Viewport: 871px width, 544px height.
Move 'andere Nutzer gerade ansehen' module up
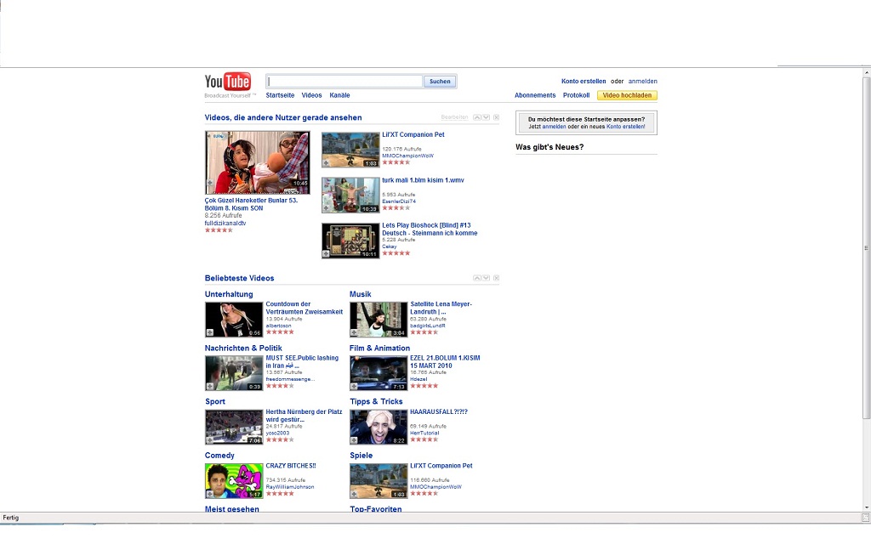click(x=477, y=117)
